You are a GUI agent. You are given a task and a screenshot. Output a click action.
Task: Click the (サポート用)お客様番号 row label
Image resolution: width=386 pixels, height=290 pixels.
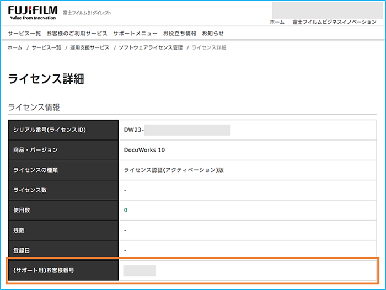tap(63, 270)
